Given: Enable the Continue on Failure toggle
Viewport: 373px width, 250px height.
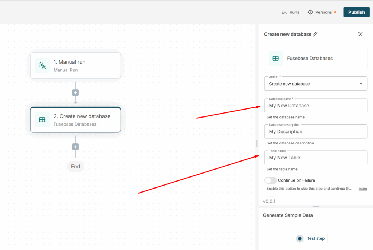Looking at the screenshot, I should (271, 180).
